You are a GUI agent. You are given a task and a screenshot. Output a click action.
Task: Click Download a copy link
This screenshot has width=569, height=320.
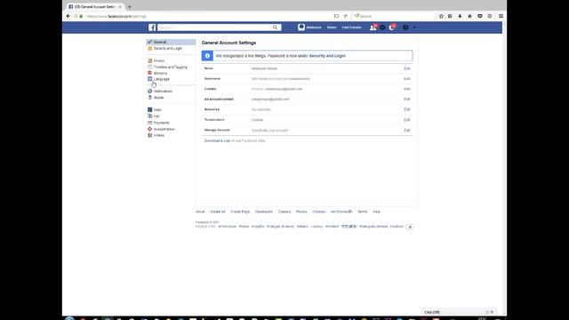pyautogui.click(x=217, y=140)
